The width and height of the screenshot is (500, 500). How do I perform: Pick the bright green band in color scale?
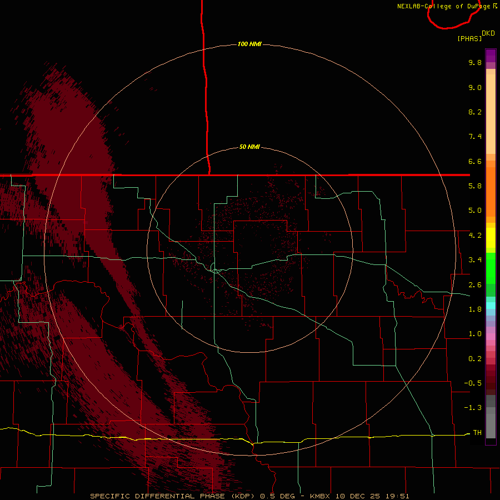point(491,268)
